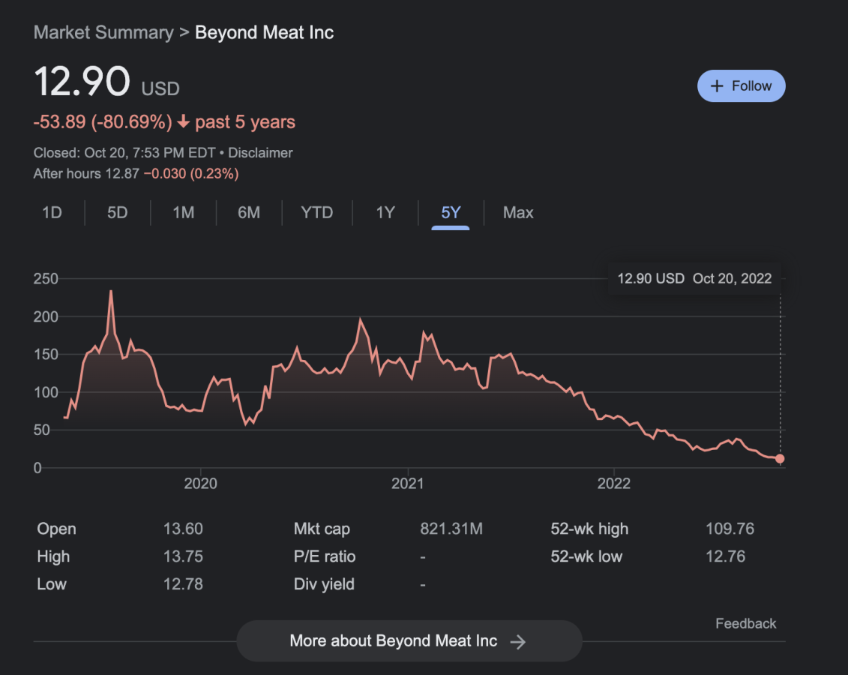848x675 pixels.
Task: Click the chart peak near 250
Action: click(x=111, y=292)
